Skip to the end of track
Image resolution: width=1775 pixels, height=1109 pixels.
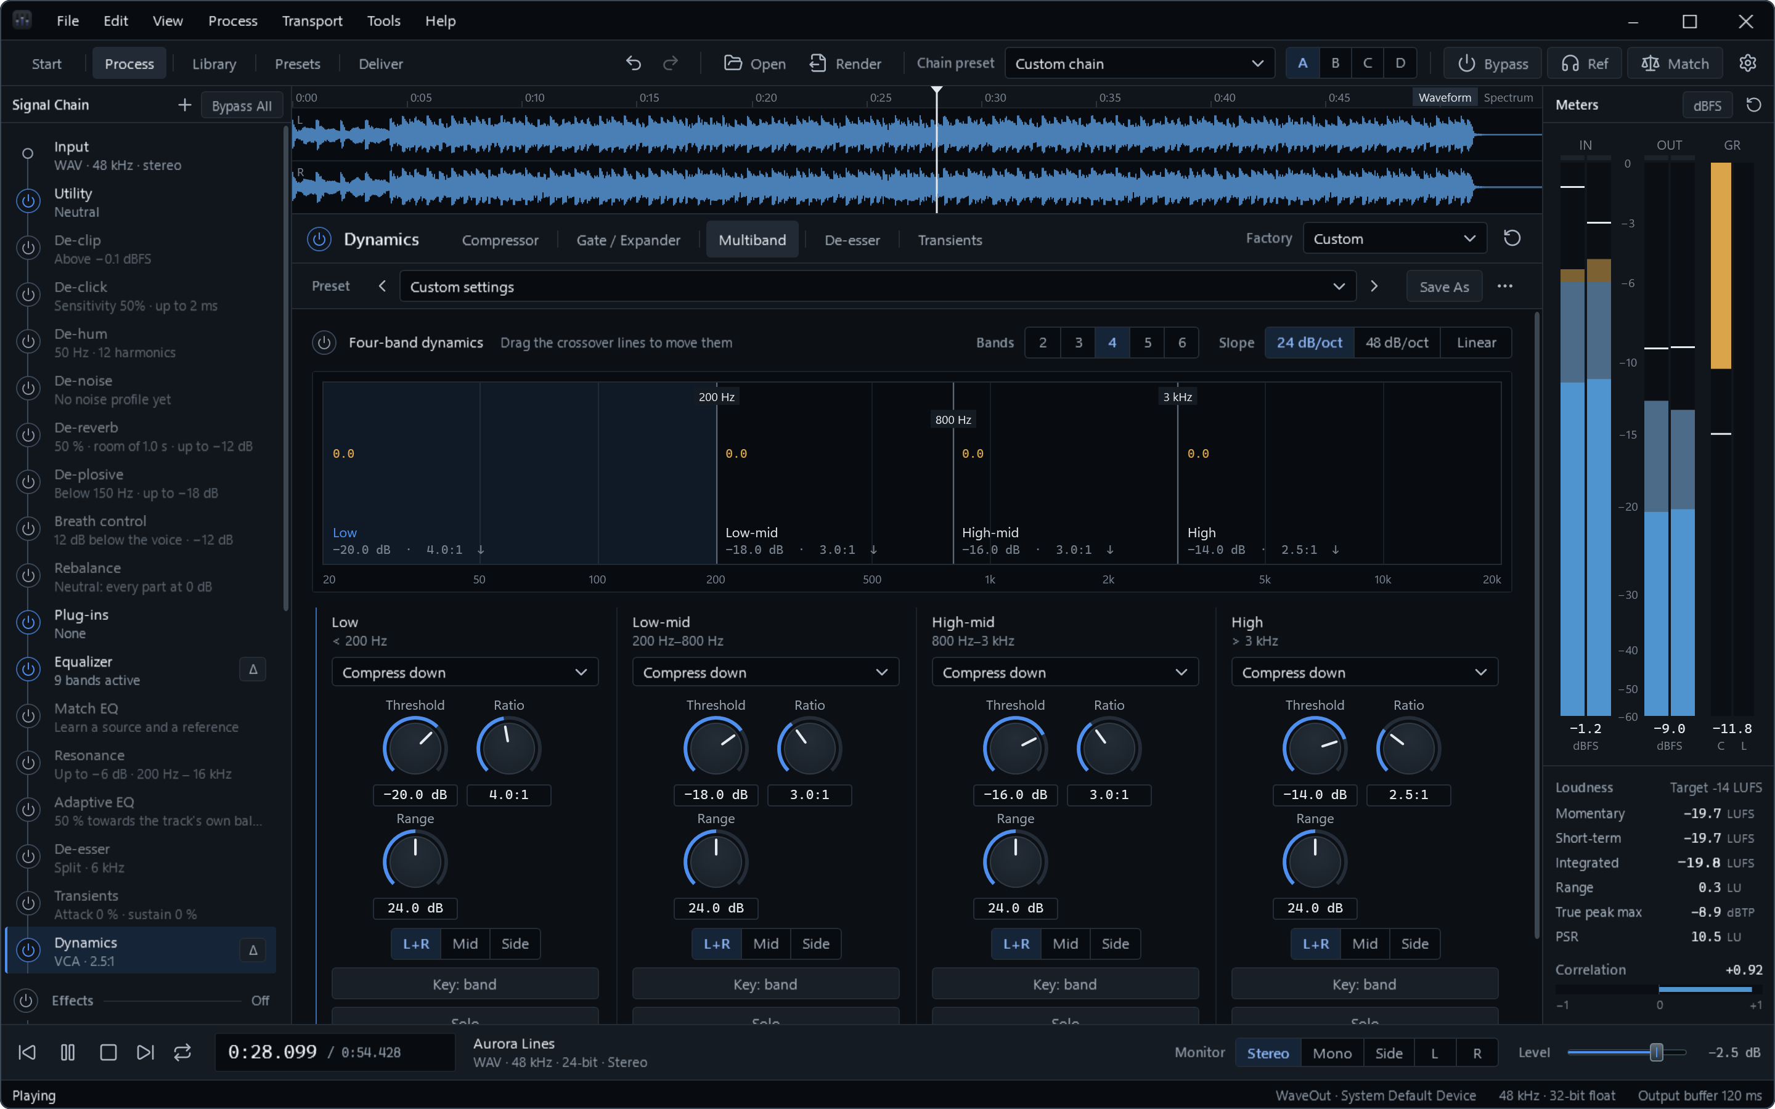pos(145,1052)
